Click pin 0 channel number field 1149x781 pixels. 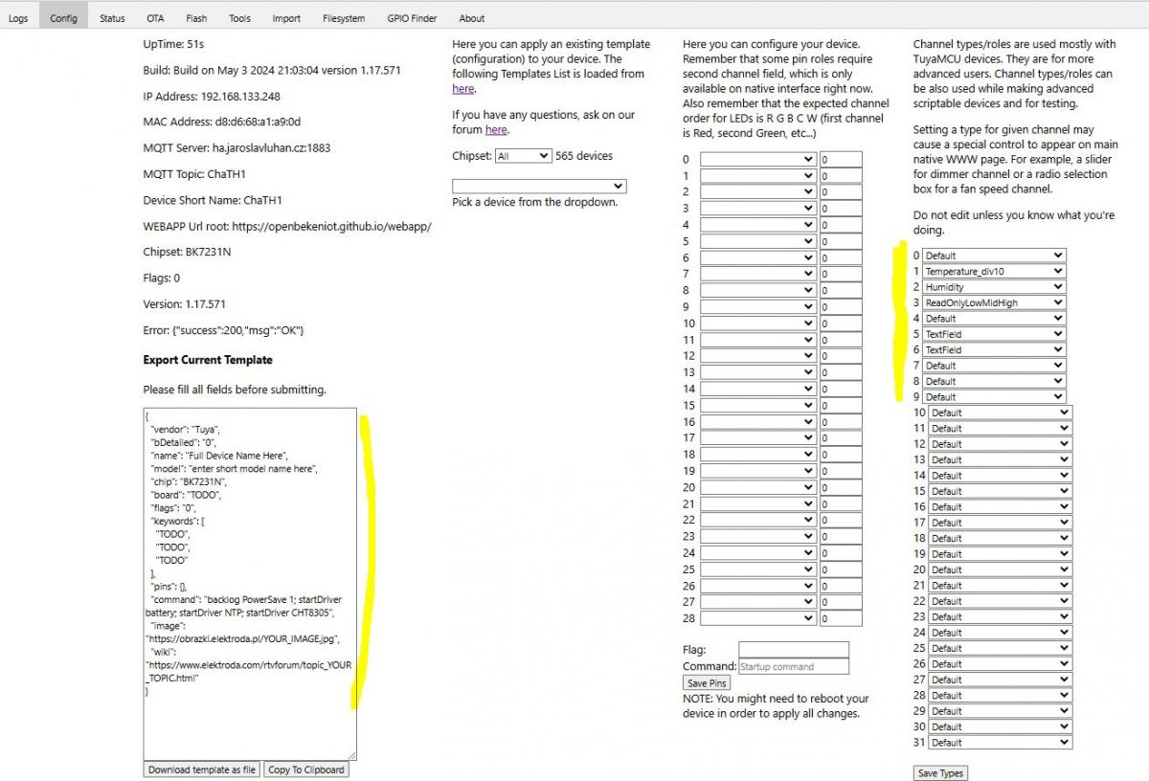pyautogui.click(x=841, y=160)
